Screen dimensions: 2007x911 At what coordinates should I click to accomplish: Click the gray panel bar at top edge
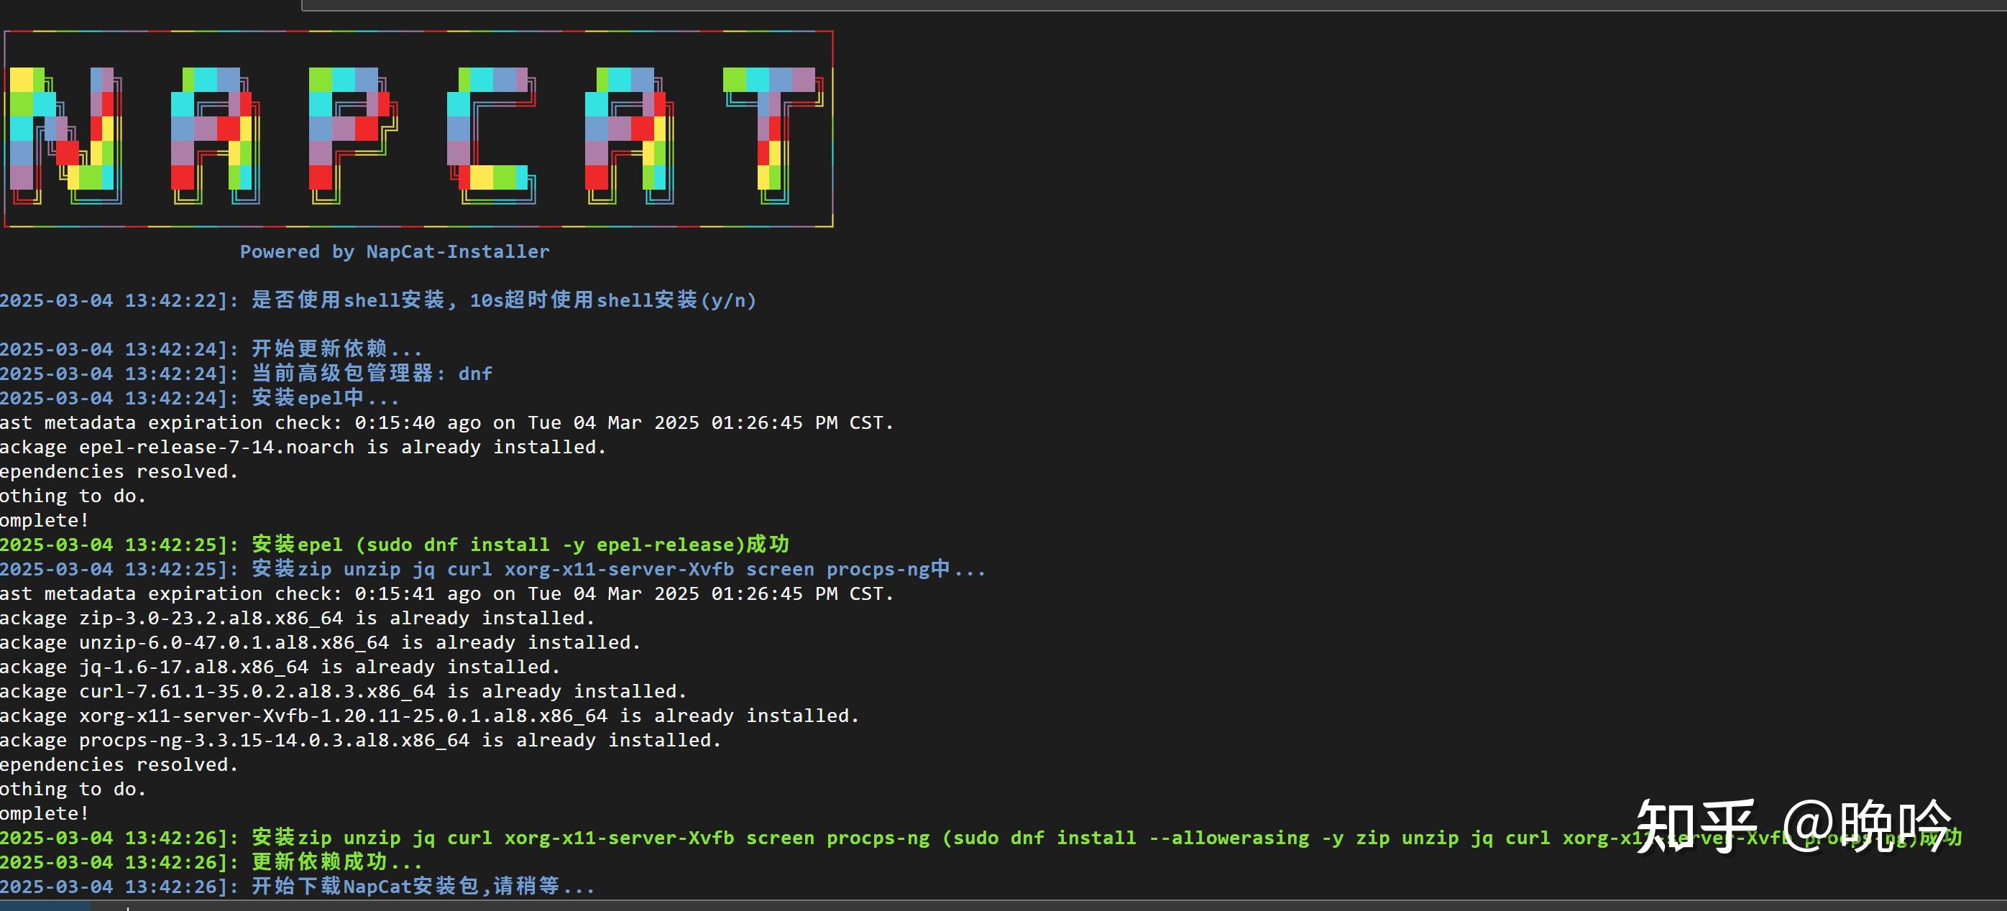1153,6
